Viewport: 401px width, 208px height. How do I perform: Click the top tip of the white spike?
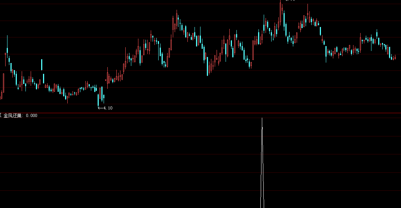click(262, 118)
